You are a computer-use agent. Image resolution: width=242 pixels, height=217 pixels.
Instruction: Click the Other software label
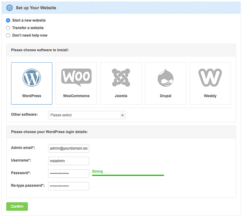24,114
